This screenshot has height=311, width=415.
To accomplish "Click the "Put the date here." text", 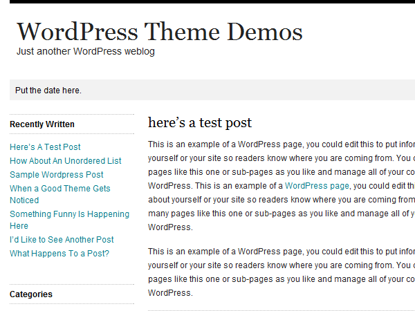I will [48, 90].
